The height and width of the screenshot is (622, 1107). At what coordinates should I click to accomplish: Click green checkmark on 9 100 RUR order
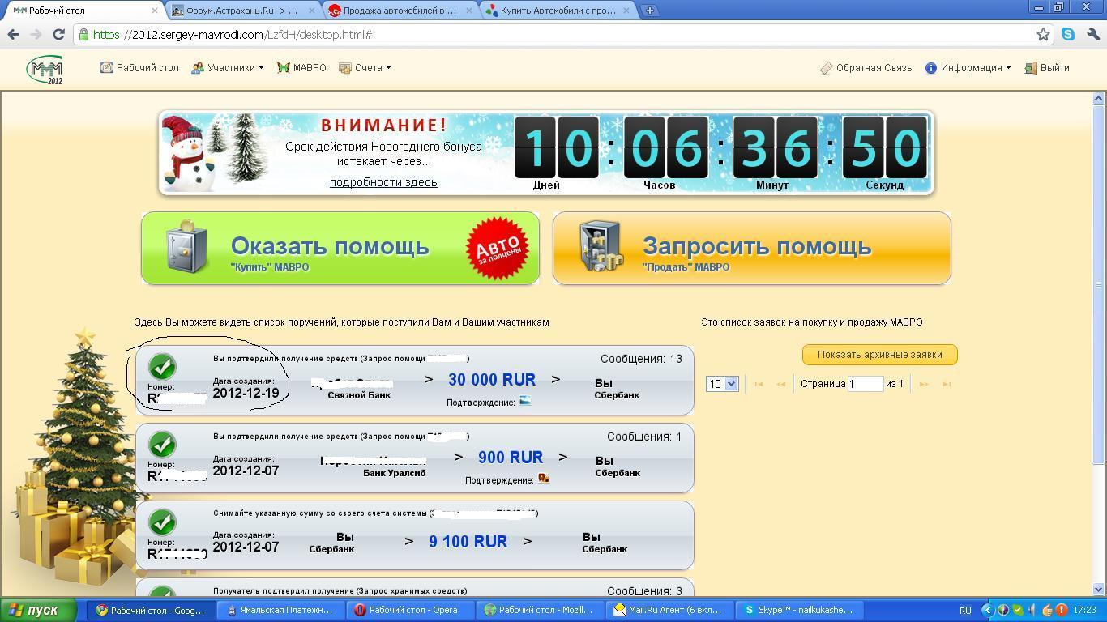[x=162, y=522]
